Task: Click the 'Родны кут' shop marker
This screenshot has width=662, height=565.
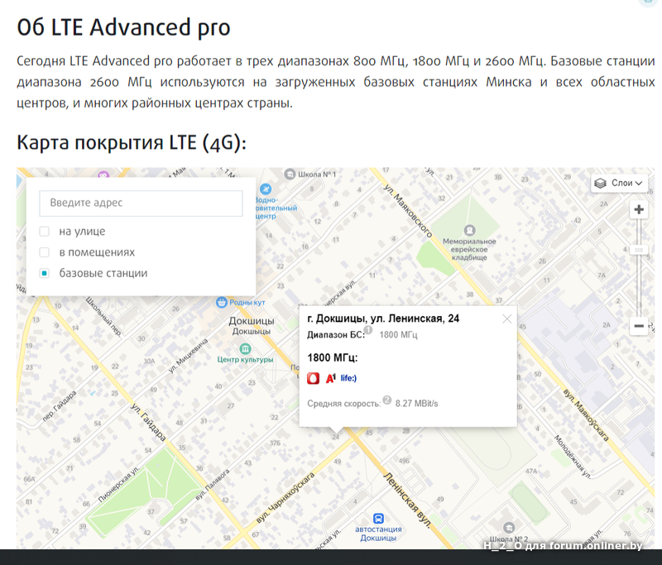Action: pos(222,302)
